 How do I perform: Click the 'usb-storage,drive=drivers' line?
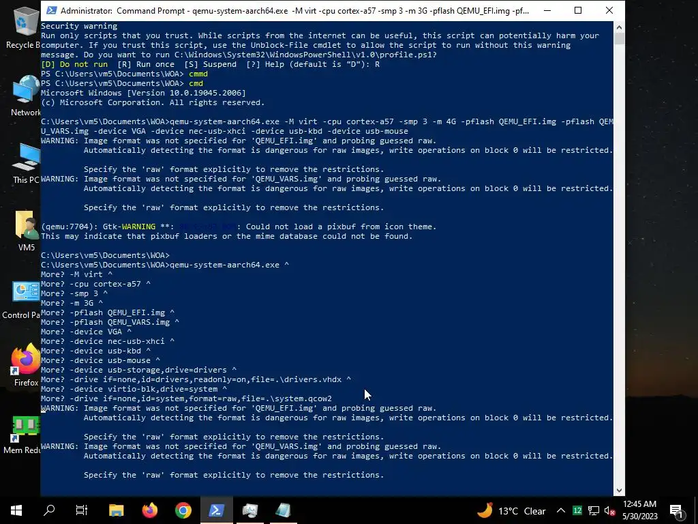(139, 370)
